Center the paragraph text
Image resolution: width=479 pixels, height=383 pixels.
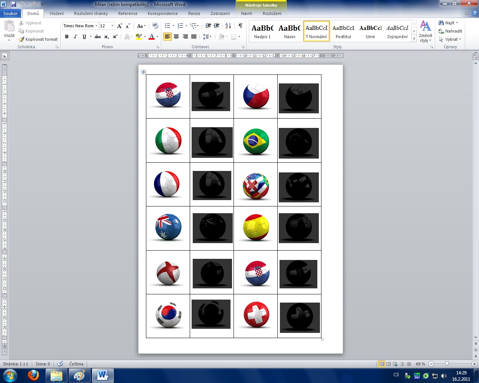click(176, 37)
